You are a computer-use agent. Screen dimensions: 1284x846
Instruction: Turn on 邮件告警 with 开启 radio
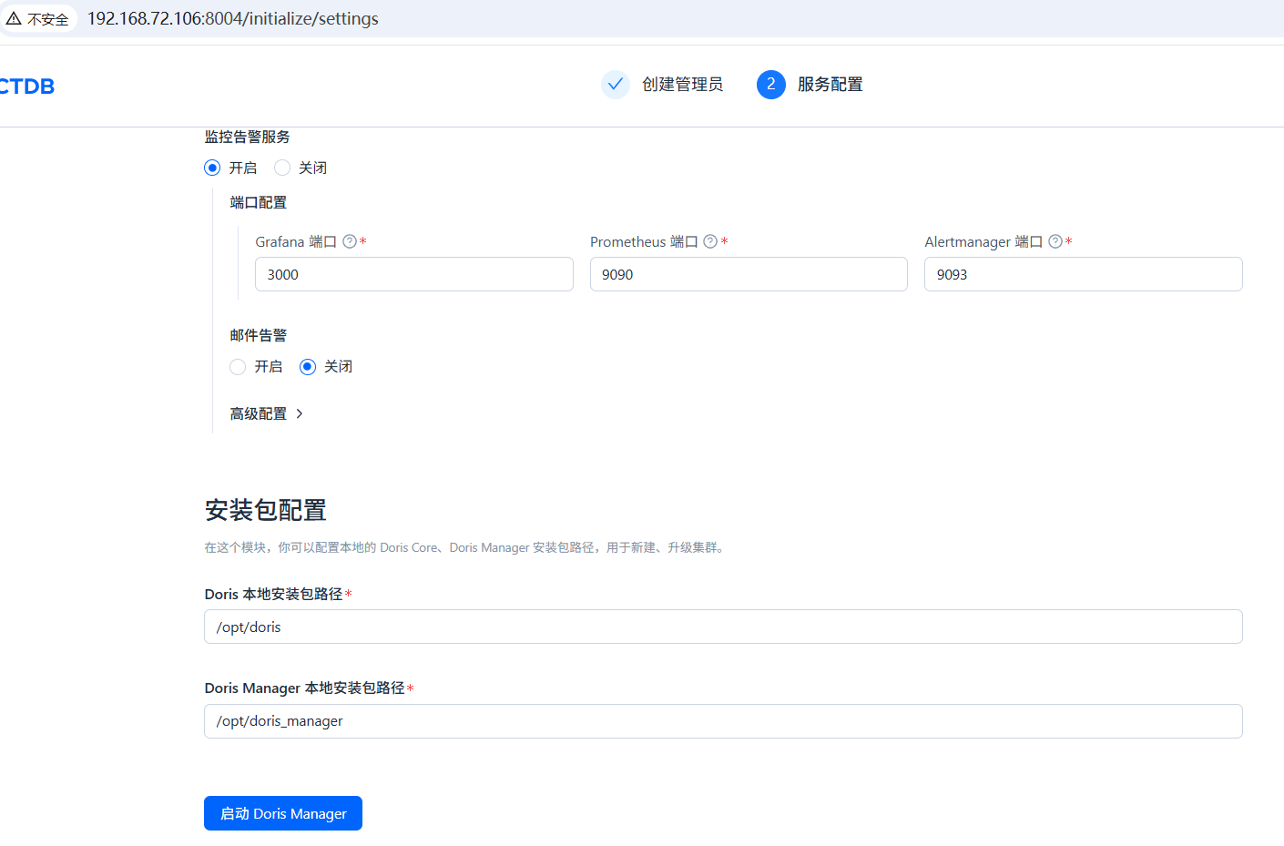238,367
